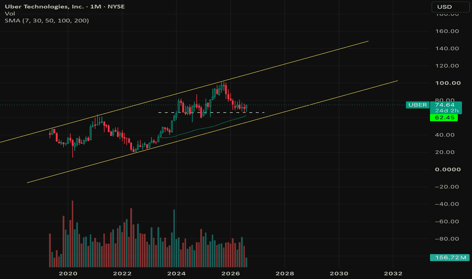Click the 2028 label on time axis
Screen dimensions: 472x279
[285, 273]
